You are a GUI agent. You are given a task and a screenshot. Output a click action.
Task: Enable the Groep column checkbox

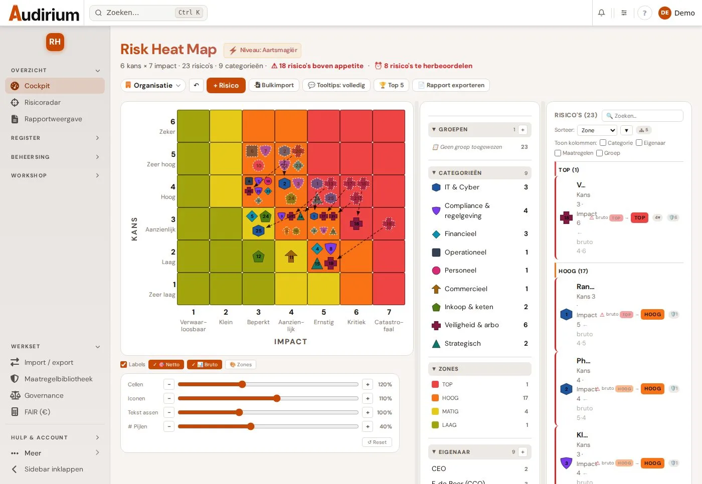[x=600, y=153]
